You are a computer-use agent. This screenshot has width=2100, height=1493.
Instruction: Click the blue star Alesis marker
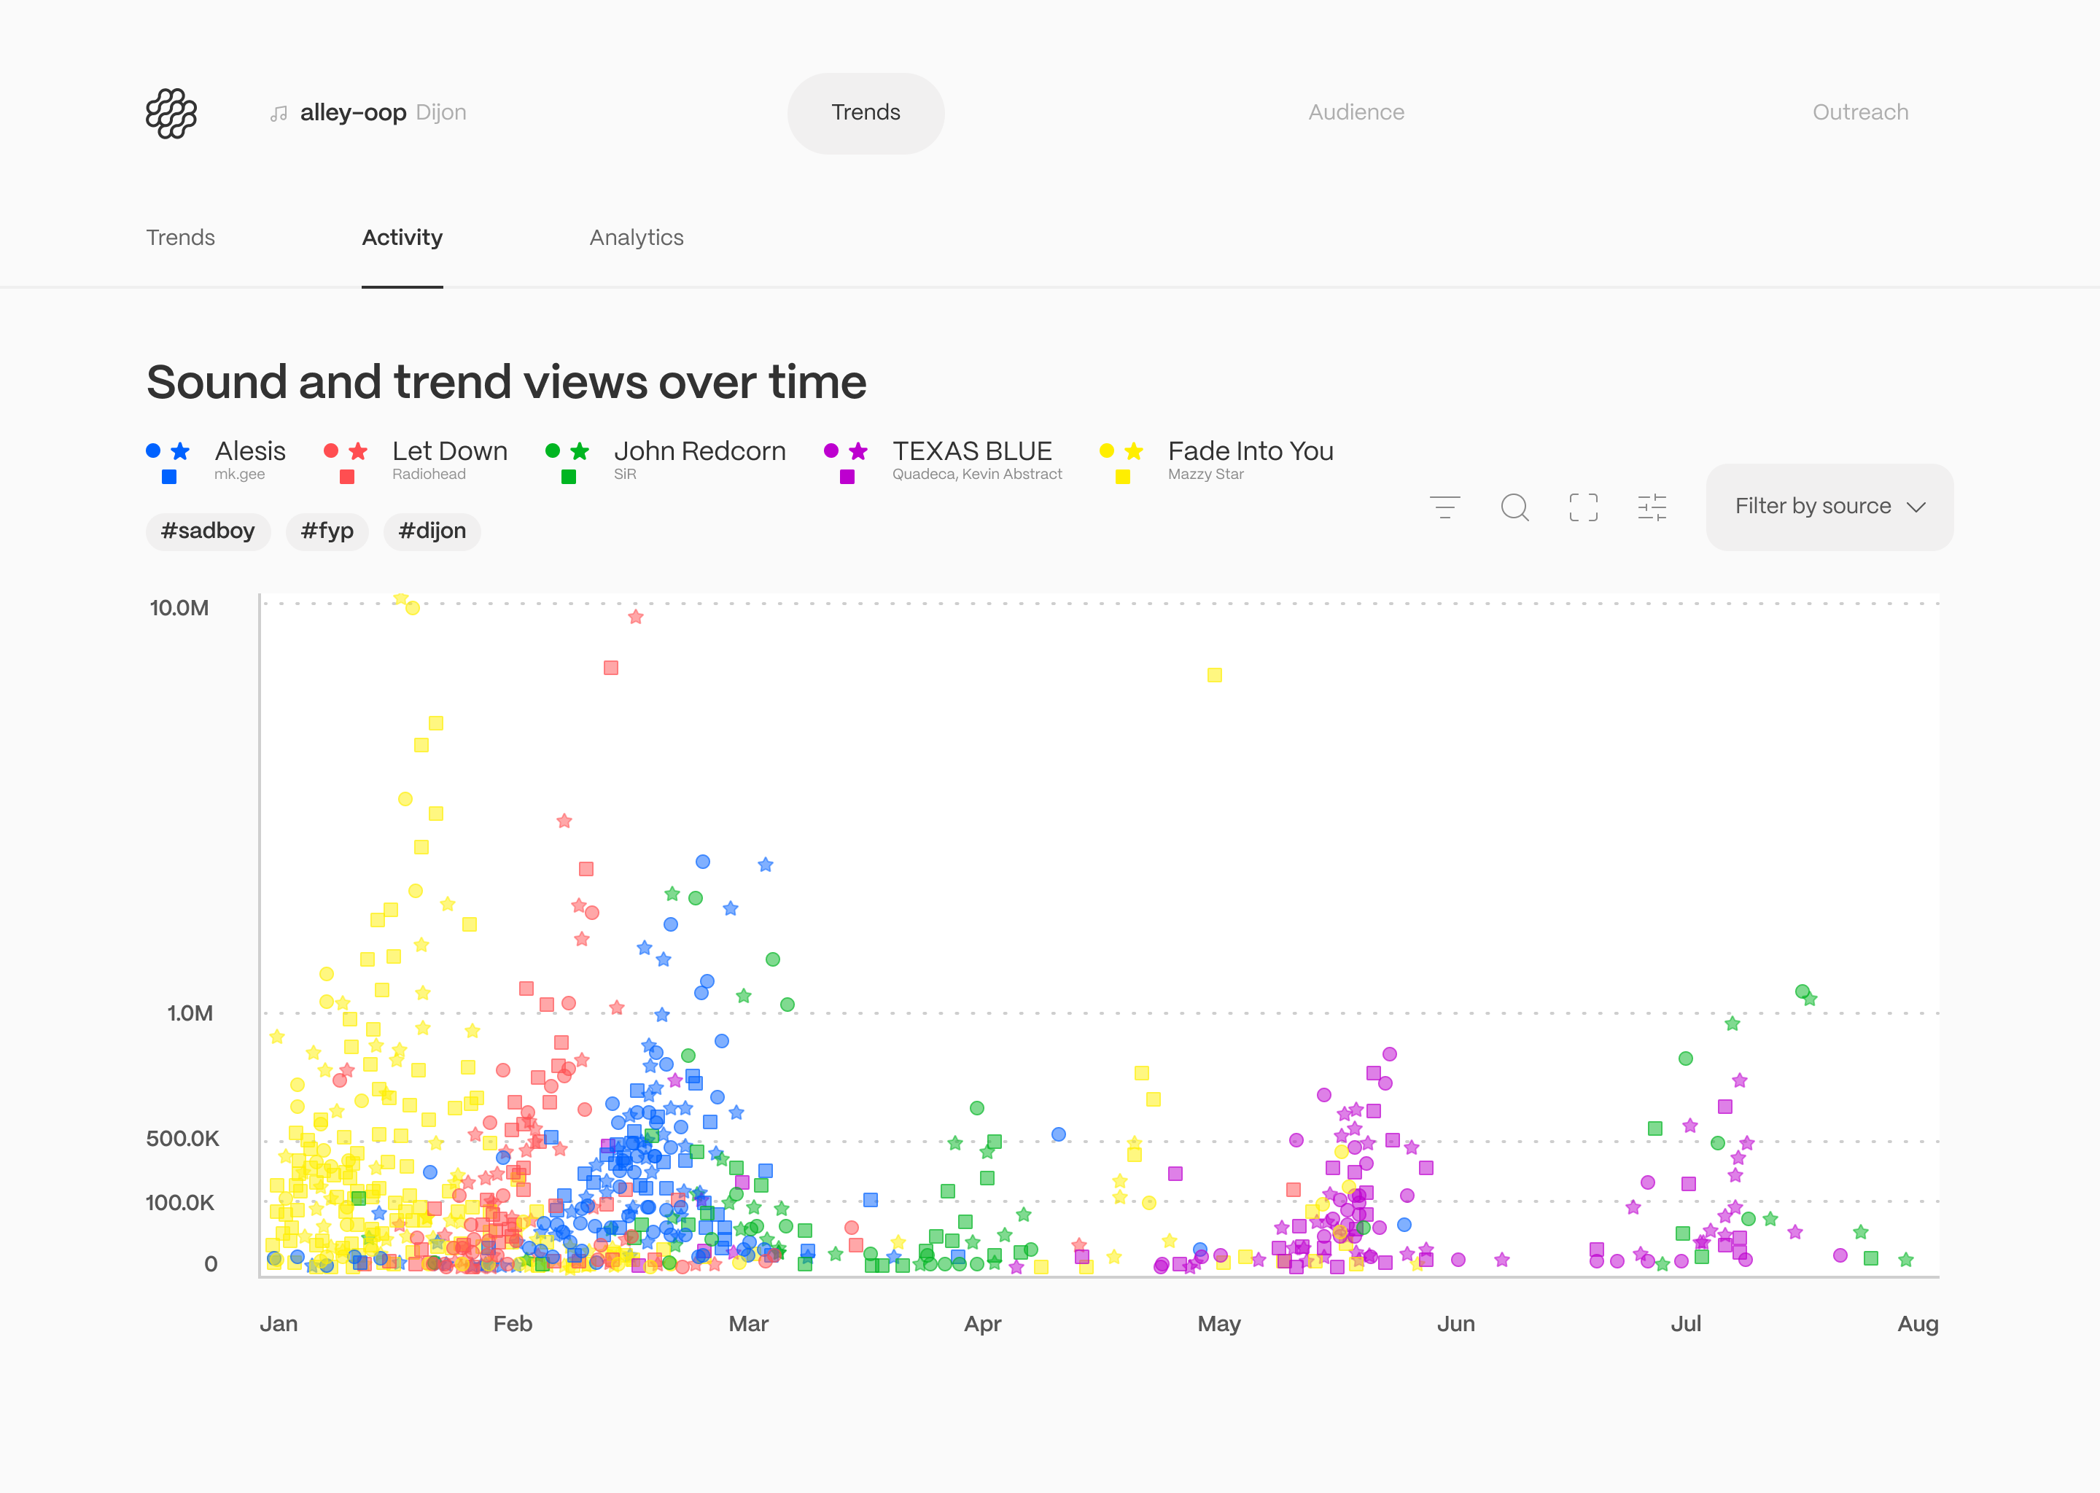pos(181,451)
